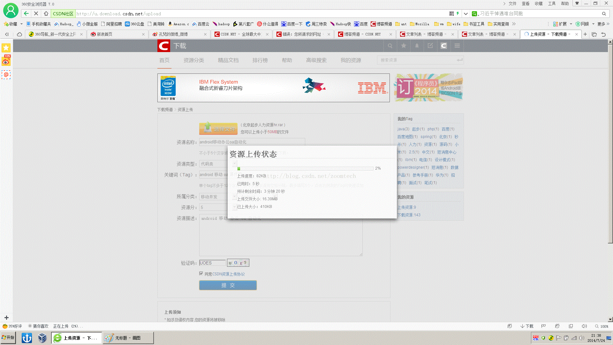Image resolution: width=613 pixels, height=345 pixels.
Task: Click the page vertical scrollbar
Action: (x=610, y=144)
